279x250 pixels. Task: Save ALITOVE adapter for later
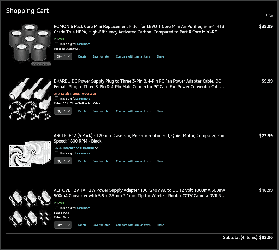[x=101, y=225]
